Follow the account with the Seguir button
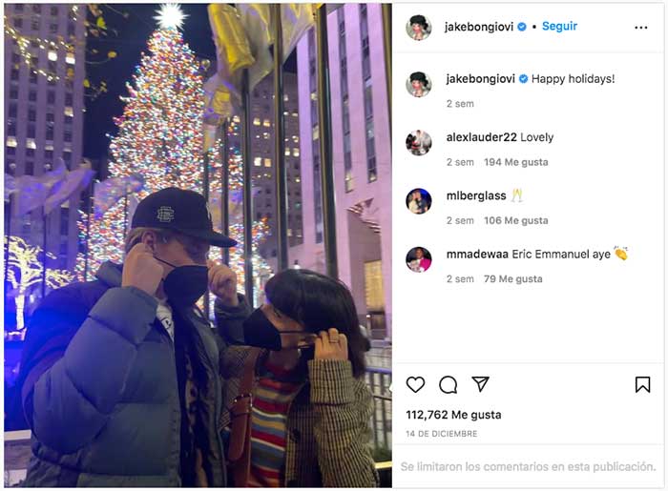This screenshot has height=491, width=668. [559, 27]
